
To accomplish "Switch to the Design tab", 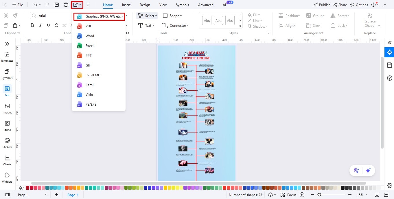I will click(145, 5).
